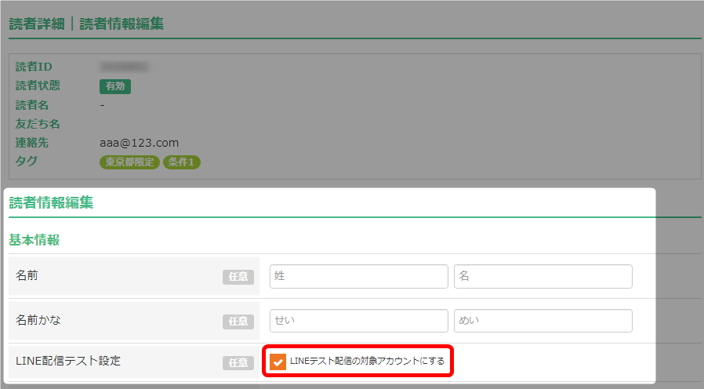Click the 読者情報編集 section heading
704x389 pixels.
tap(51, 202)
